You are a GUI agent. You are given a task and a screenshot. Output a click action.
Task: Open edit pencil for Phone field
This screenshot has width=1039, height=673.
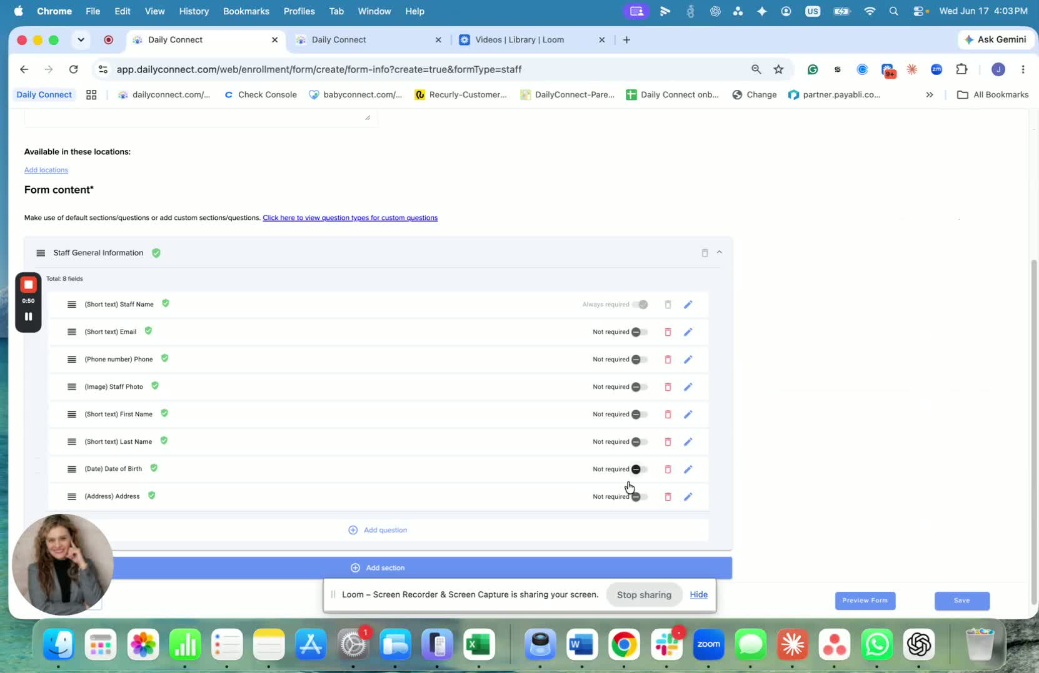[x=688, y=360]
